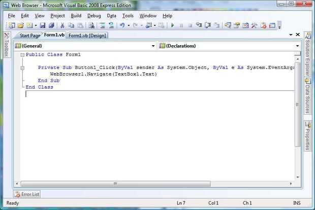
Task: Close the current document with the X
Action: [x=298, y=34]
